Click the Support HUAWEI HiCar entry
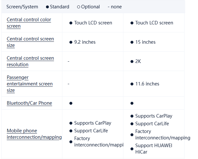Image resolution: width=198 pixels, height=159 pixels. (x=153, y=149)
